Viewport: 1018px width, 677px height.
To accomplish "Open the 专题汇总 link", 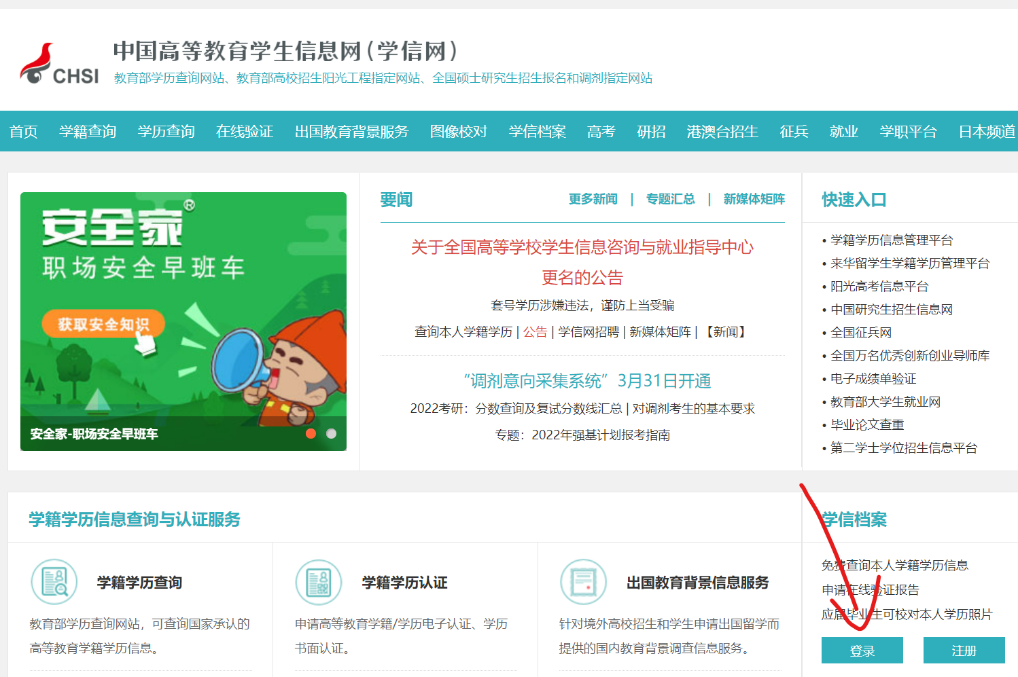I will click(x=671, y=199).
